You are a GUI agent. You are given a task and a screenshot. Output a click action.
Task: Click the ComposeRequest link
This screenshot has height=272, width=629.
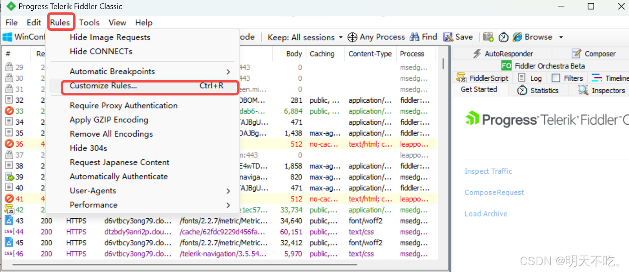coord(494,193)
